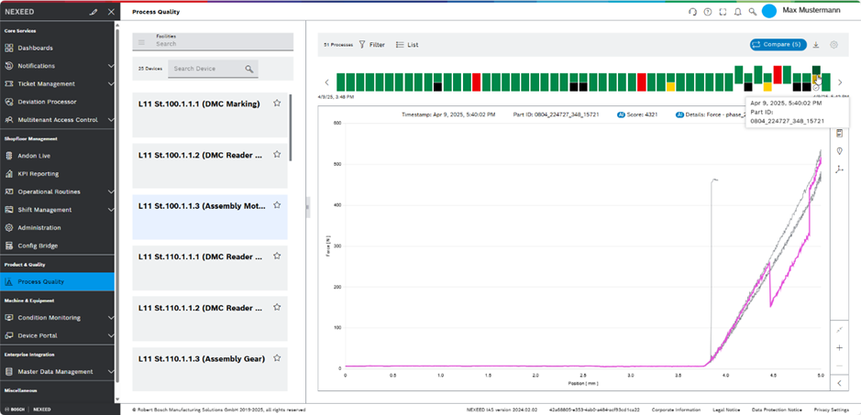This screenshot has height=415, width=861.
Task: Open the support headset icon in header
Action: [693, 12]
